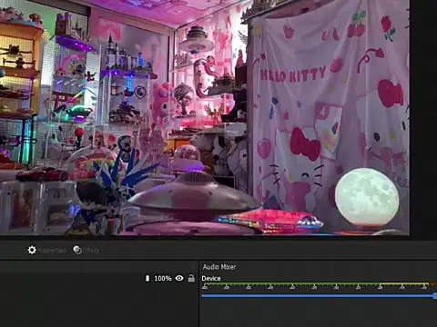Open the source Filters button

[86, 250]
